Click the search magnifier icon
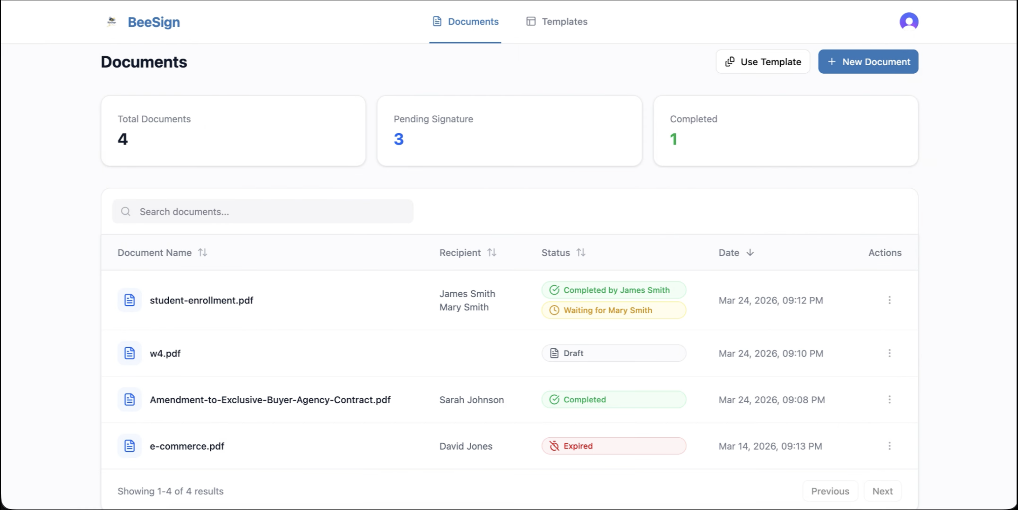This screenshot has height=510, width=1018. (126, 212)
